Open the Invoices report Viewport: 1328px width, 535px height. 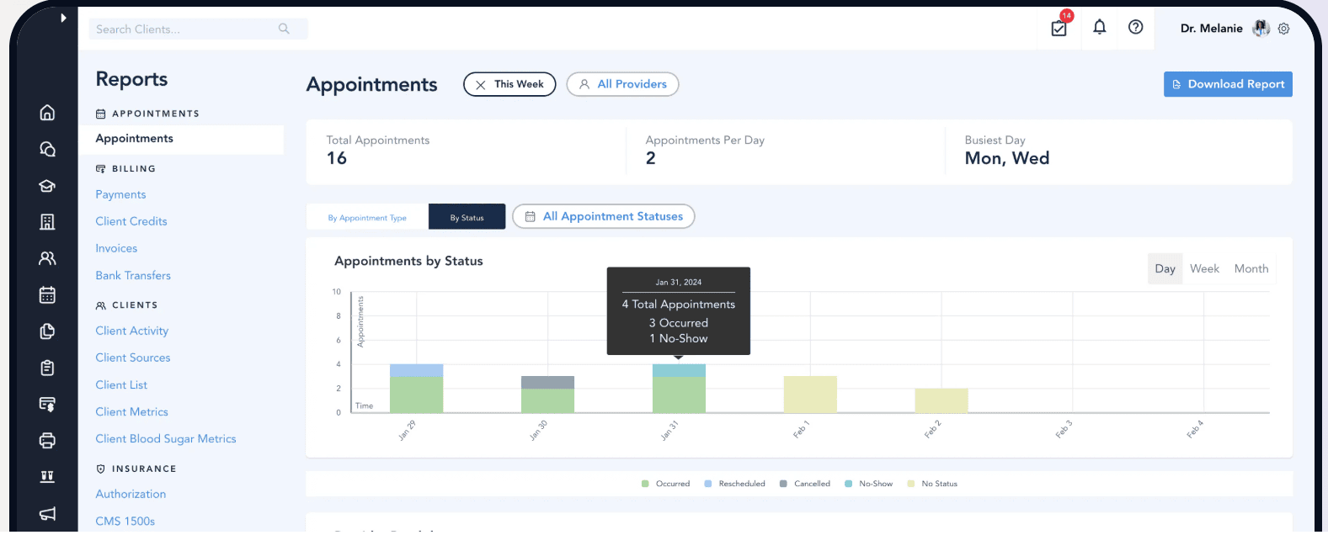116,248
